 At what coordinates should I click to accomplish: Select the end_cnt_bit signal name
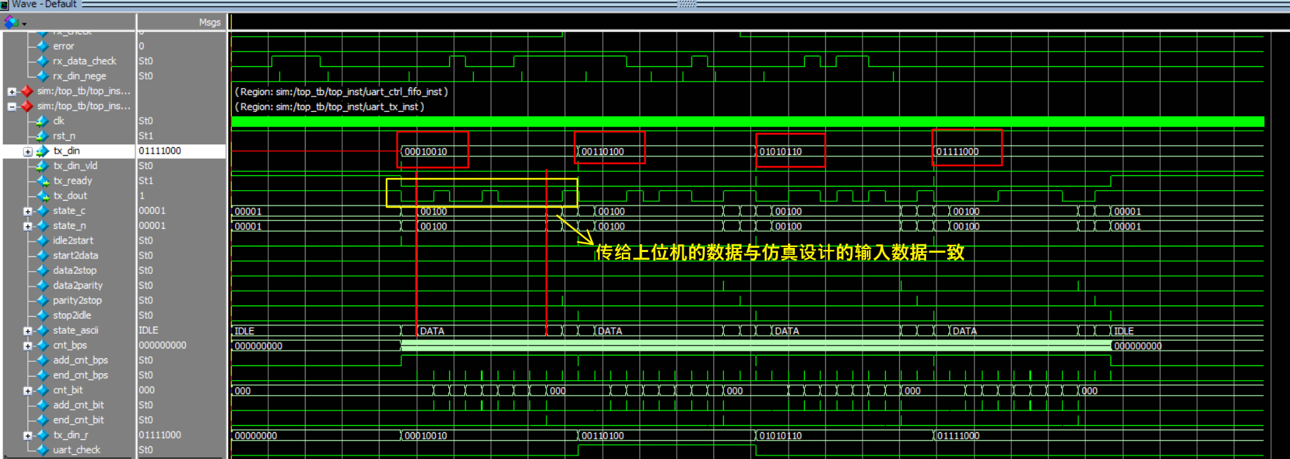(x=79, y=420)
